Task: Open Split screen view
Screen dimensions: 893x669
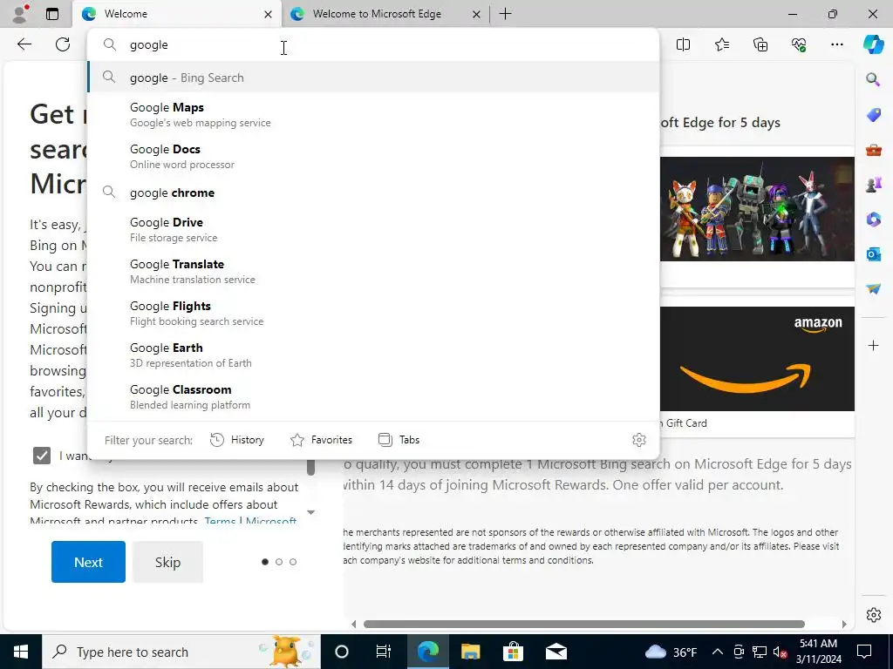Action: [x=683, y=44]
